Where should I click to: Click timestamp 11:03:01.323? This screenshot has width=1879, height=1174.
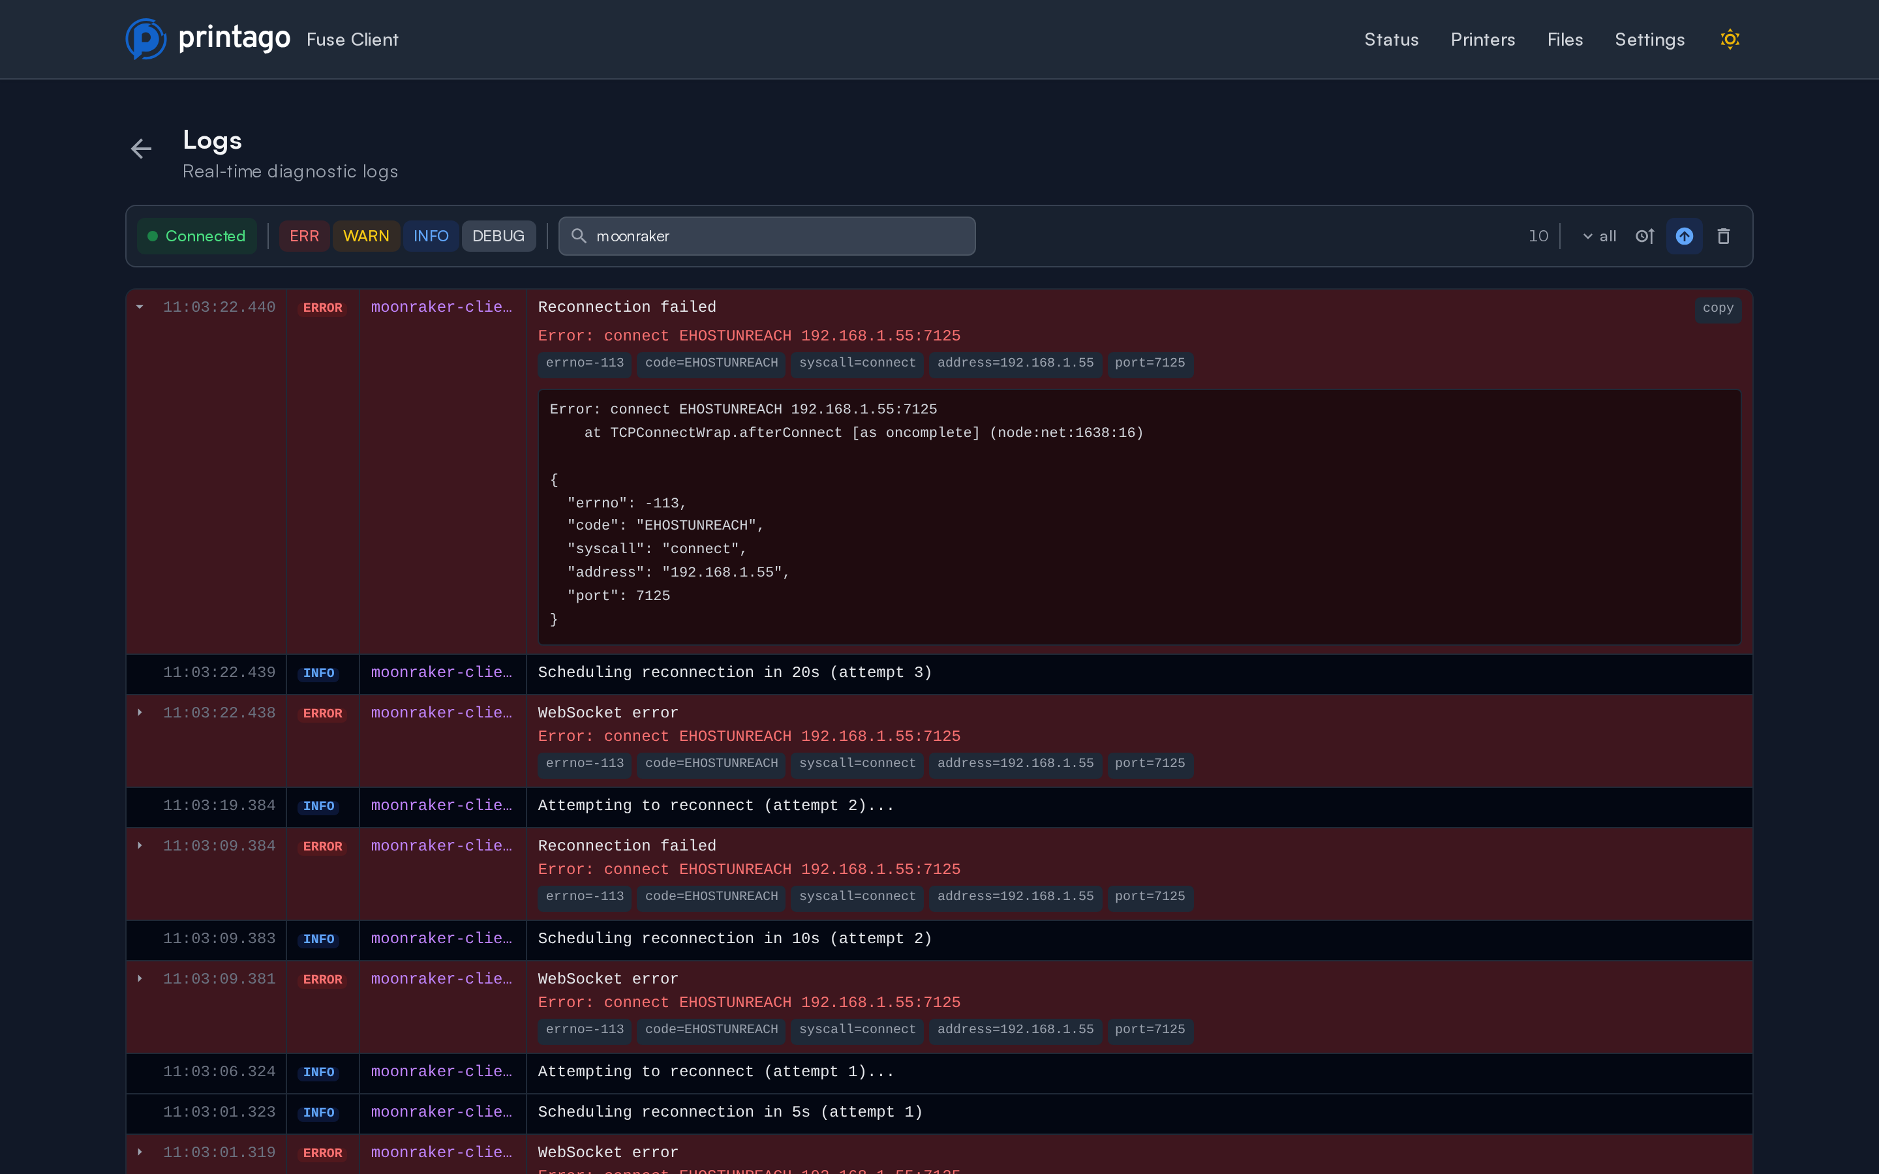pyautogui.click(x=219, y=1113)
